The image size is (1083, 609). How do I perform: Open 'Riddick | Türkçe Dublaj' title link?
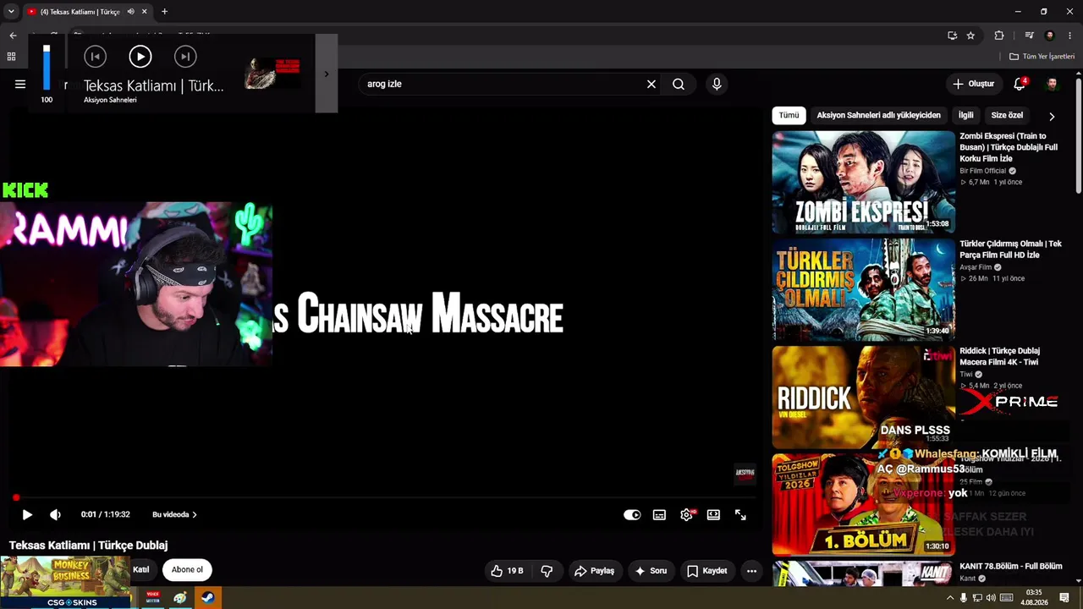(x=1000, y=356)
